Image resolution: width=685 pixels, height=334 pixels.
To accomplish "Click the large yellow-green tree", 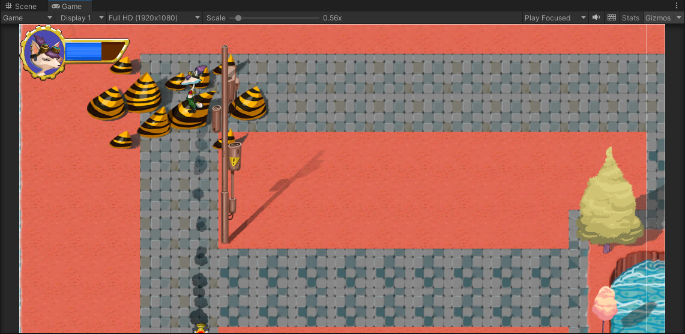I will [609, 200].
